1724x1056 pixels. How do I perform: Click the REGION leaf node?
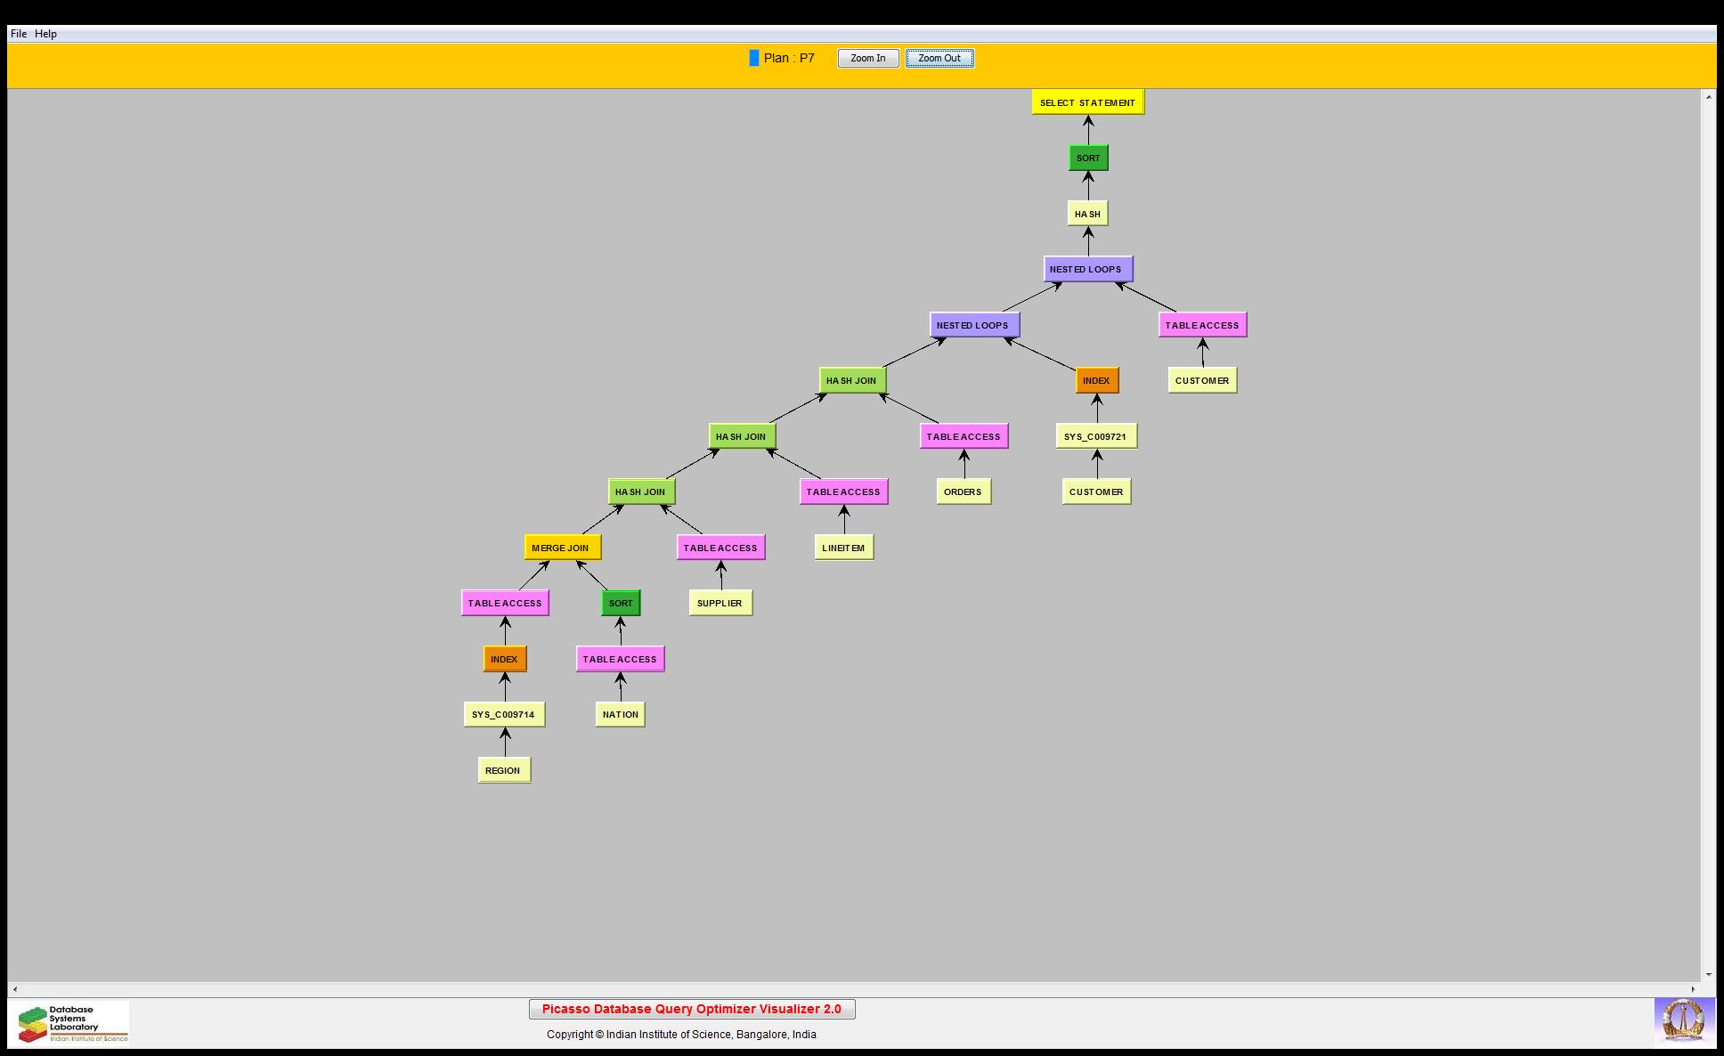[x=504, y=770]
